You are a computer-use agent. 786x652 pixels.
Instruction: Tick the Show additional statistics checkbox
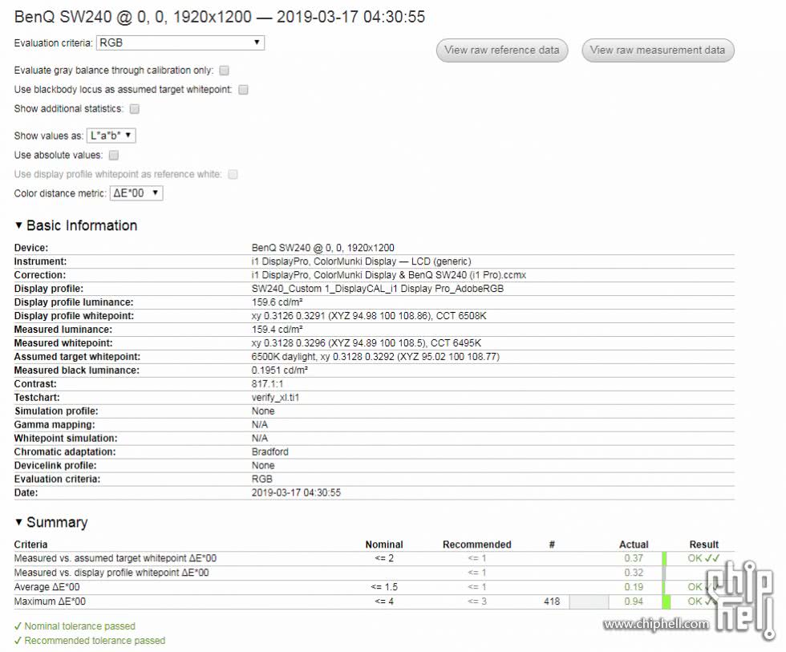click(135, 109)
